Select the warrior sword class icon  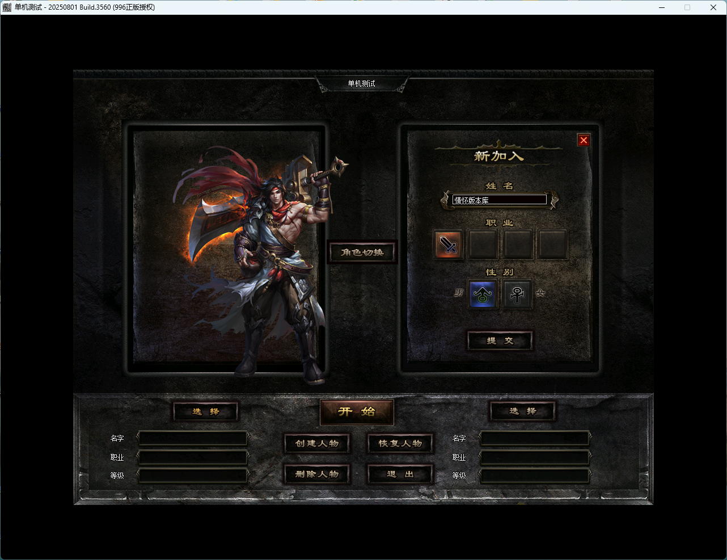click(448, 245)
